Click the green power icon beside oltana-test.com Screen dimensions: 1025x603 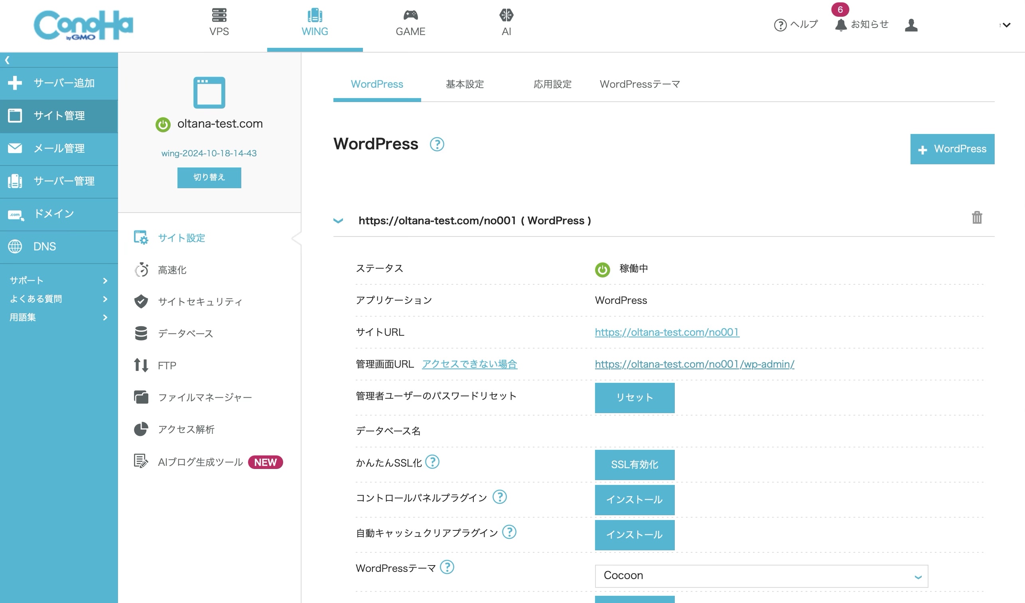click(x=163, y=124)
